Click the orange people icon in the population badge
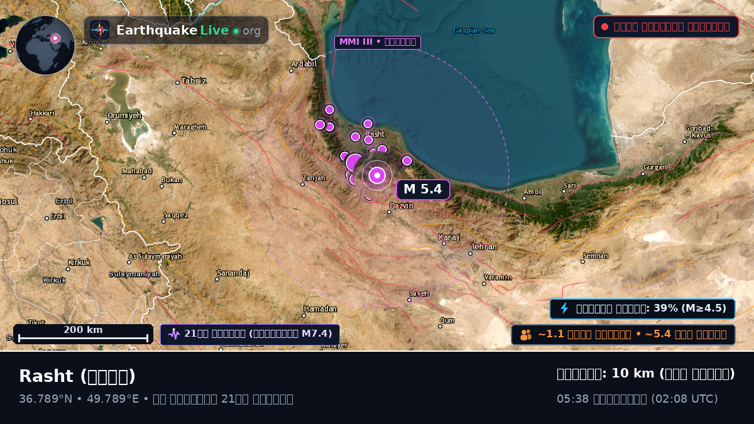This screenshot has height=424, width=754. [526, 335]
